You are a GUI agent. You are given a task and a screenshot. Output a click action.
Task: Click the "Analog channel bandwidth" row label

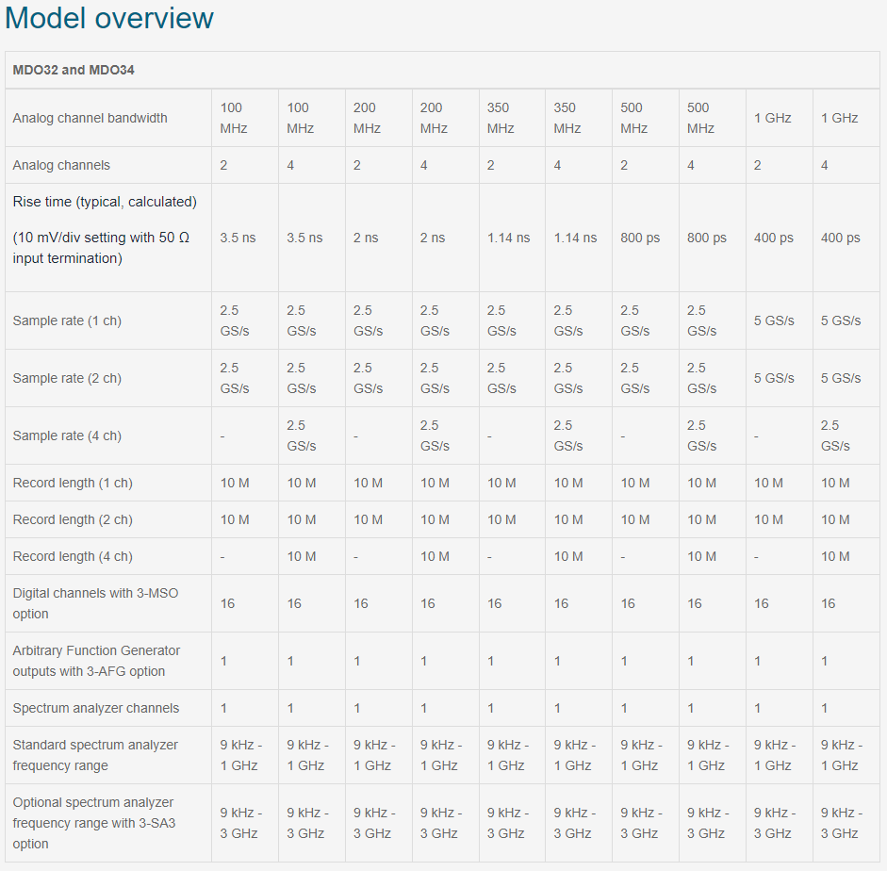[90, 118]
